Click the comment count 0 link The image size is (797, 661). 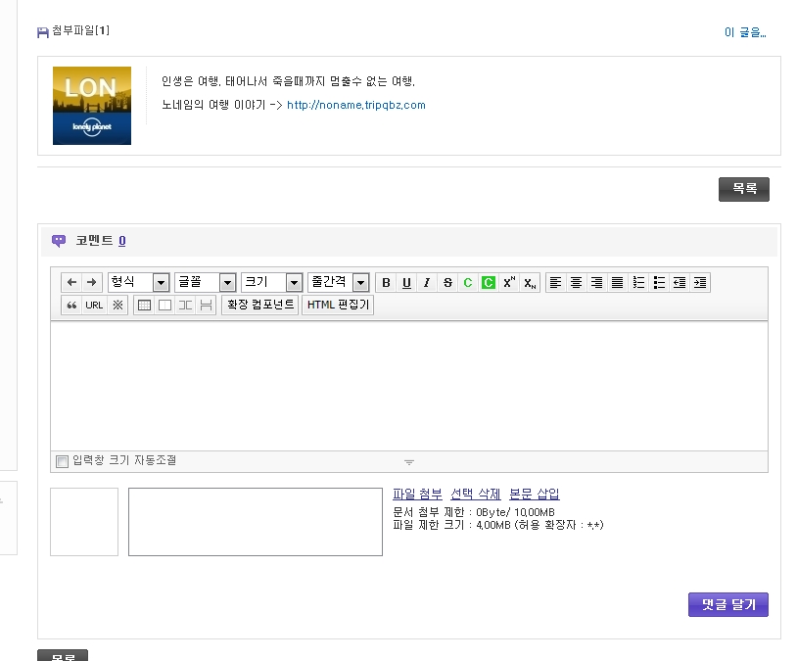(x=122, y=241)
